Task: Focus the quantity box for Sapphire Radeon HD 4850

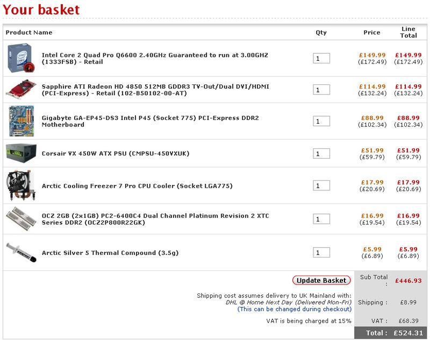Action: [321, 90]
